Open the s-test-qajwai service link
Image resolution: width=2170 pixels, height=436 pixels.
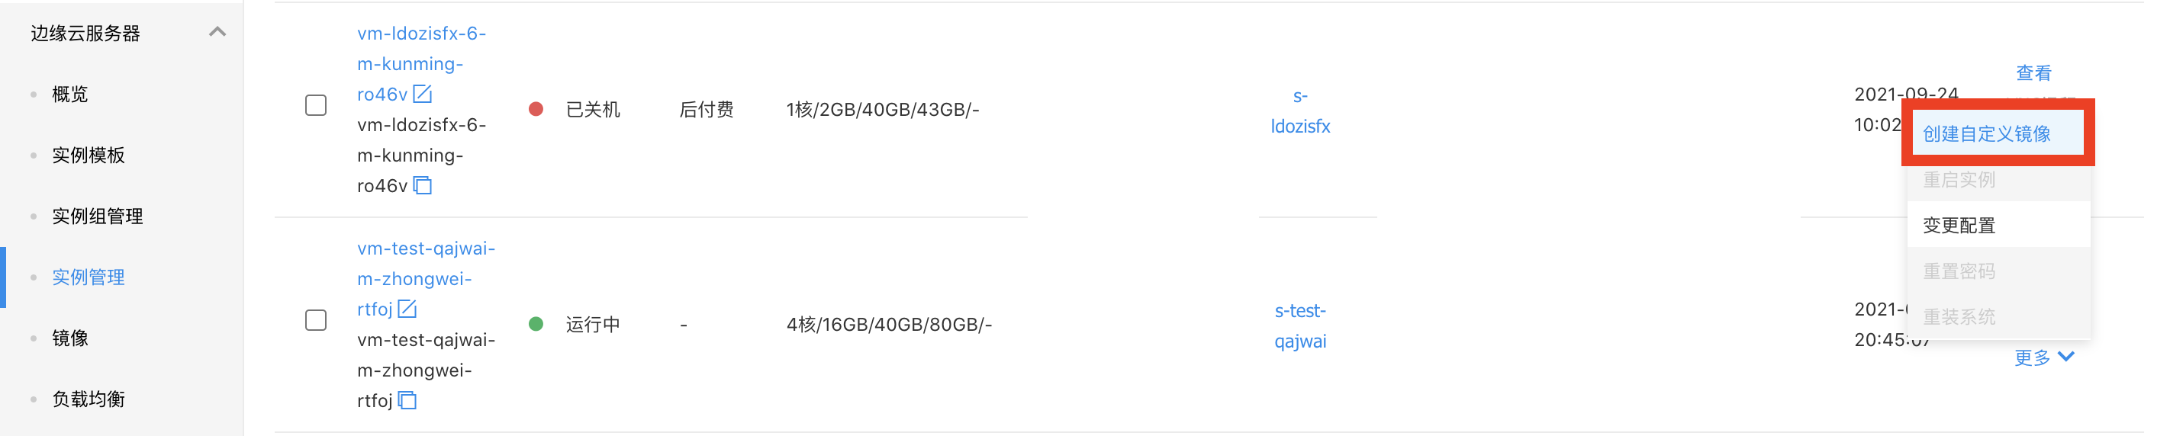tap(1300, 325)
